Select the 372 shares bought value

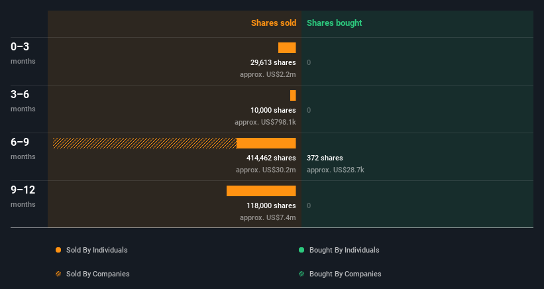[x=325, y=158]
